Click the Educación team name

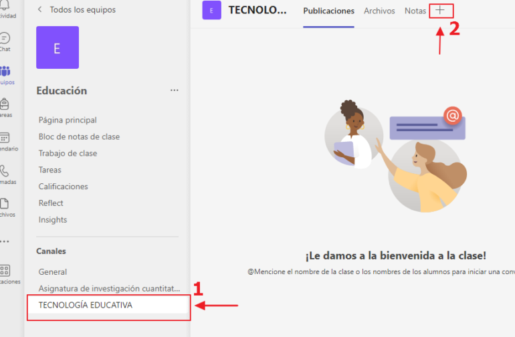62,91
